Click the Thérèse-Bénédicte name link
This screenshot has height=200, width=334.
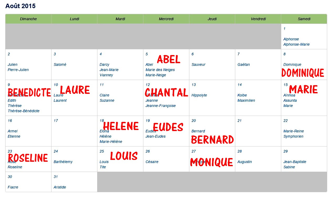tap(24, 111)
